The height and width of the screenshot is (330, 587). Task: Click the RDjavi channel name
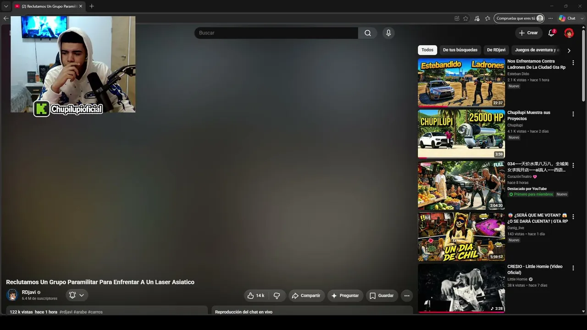pos(29,292)
